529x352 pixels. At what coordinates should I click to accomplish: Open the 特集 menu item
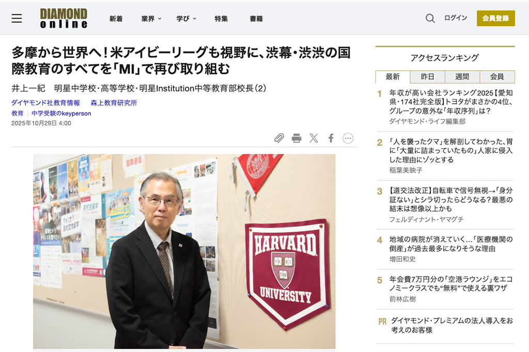tap(221, 19)
